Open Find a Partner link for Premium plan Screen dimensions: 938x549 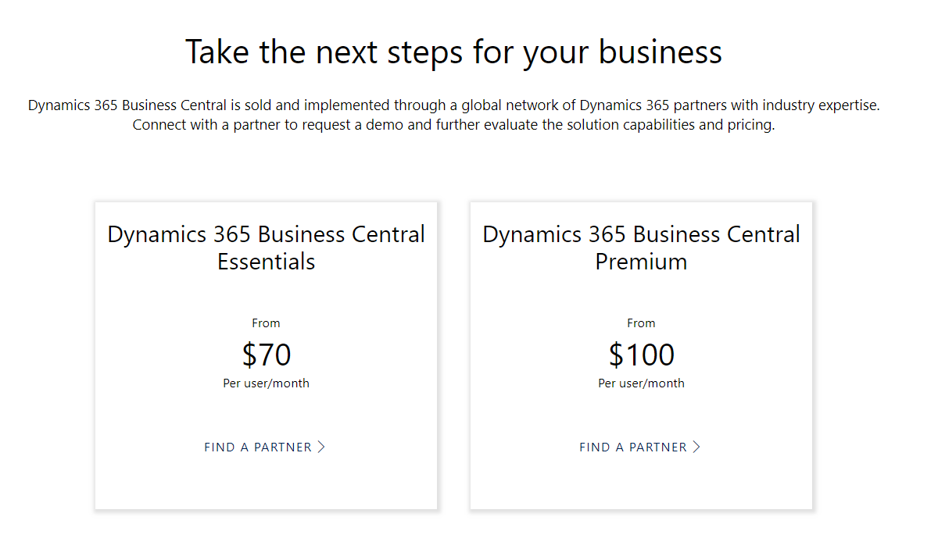[633, 447]
